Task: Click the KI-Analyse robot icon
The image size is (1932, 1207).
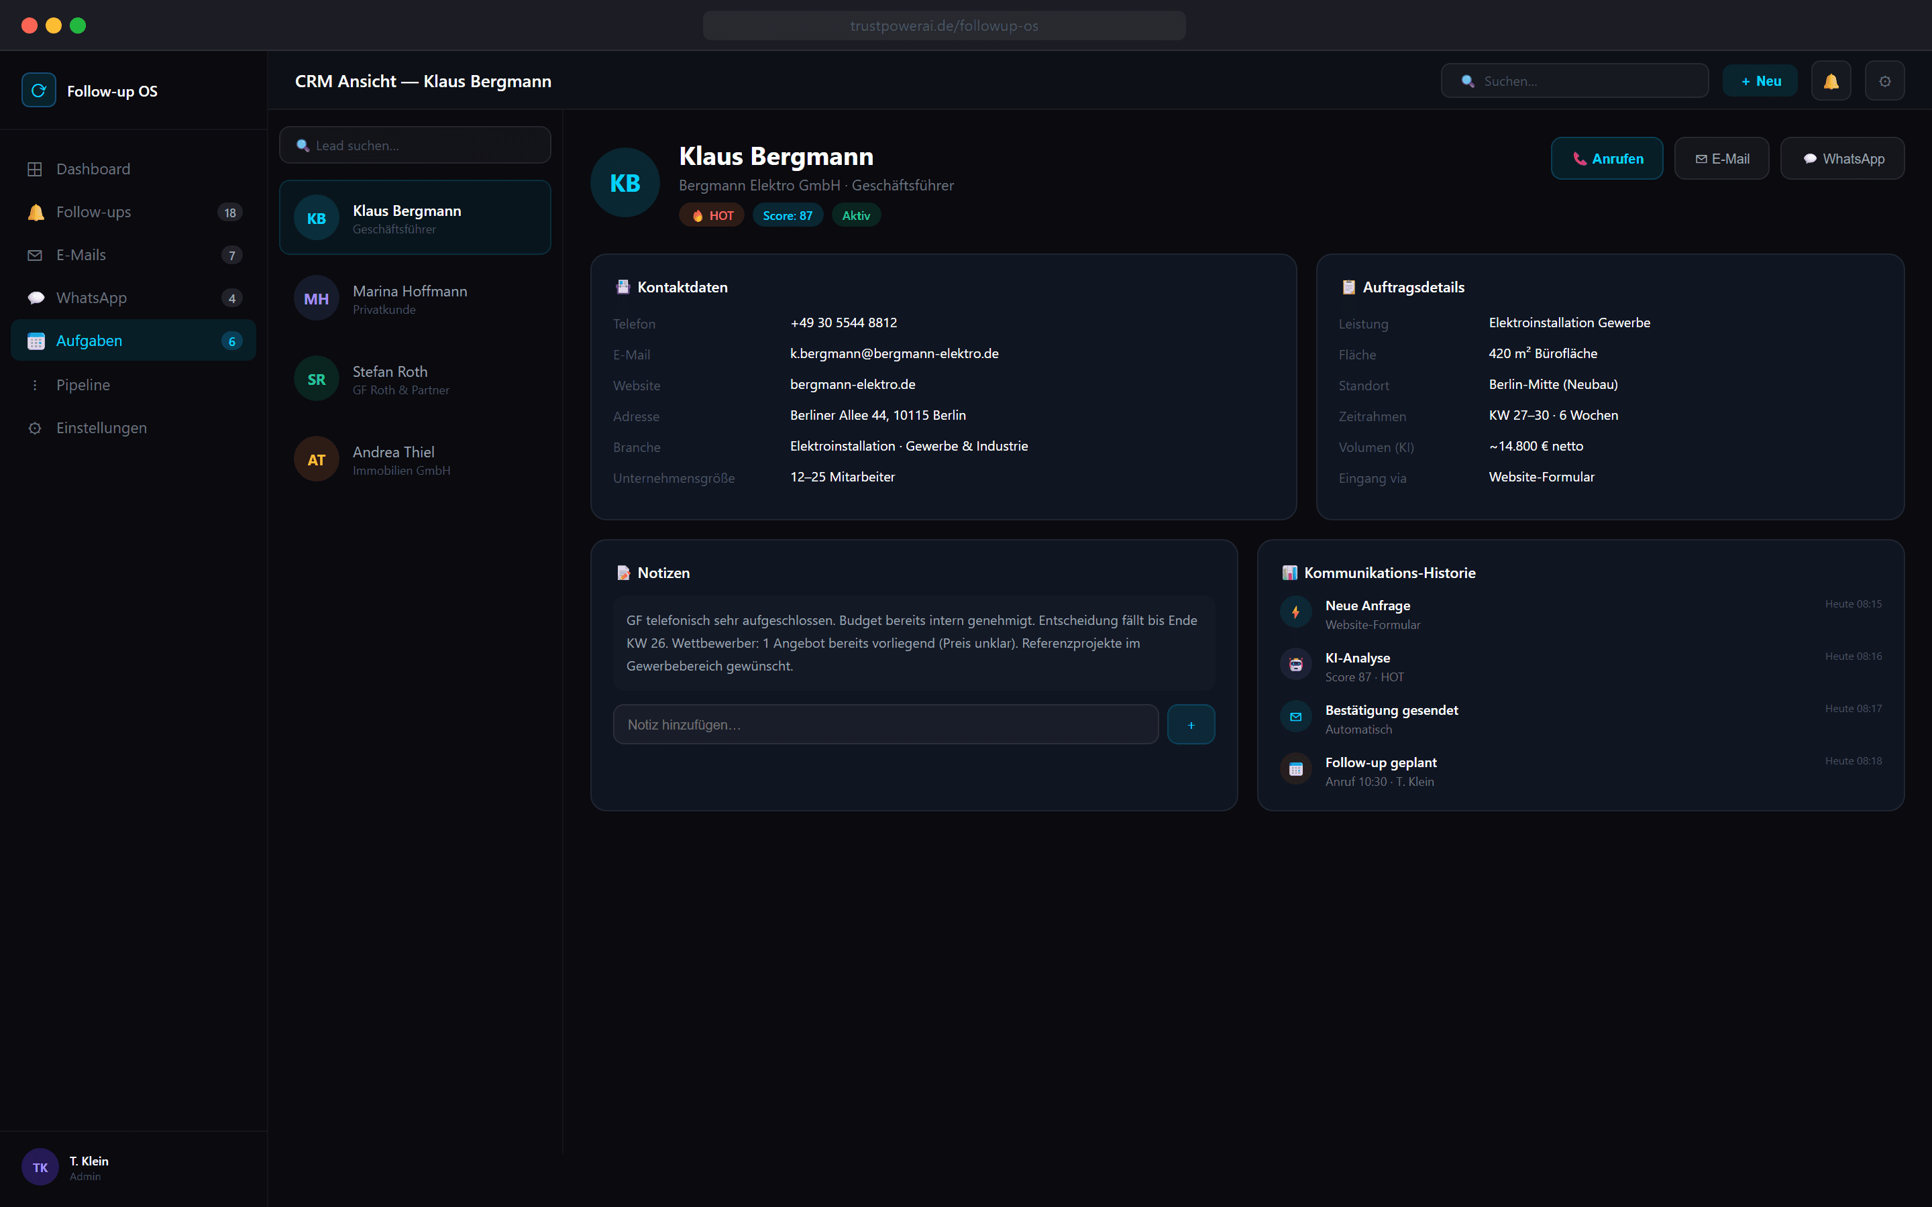Action: point(1296,664)
